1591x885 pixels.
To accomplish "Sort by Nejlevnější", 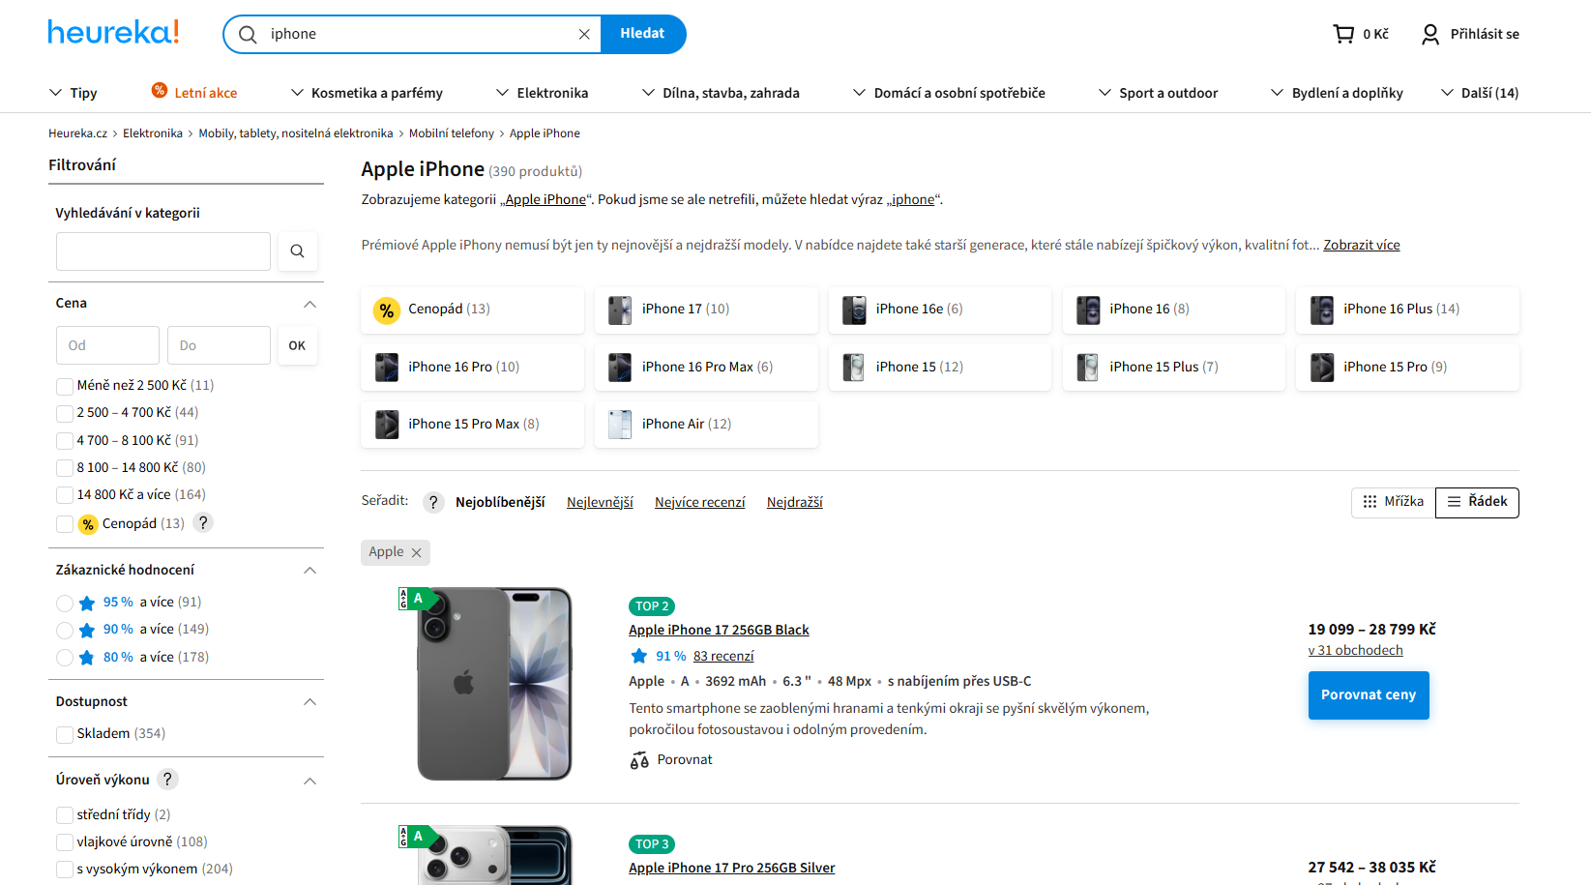I will (x=600, y=502).
